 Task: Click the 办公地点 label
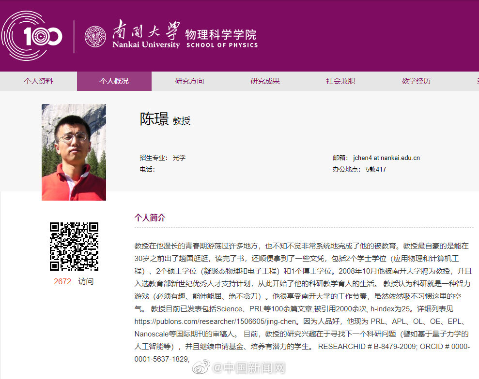pos(347,170)
